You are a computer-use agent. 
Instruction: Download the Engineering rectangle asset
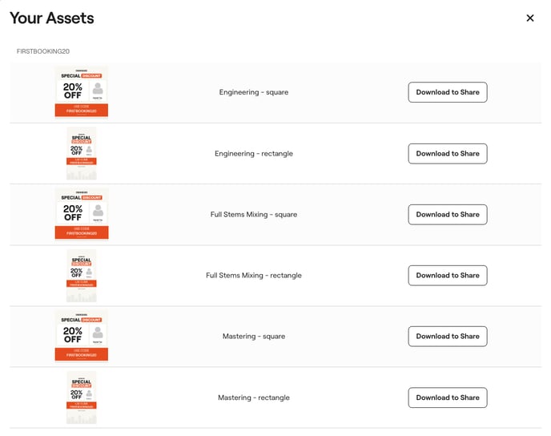(447, 153)
